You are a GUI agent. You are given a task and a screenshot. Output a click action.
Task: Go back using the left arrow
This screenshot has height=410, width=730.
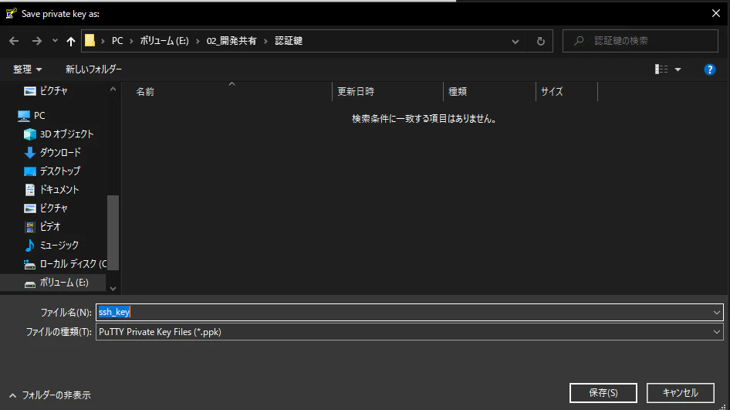tap(14, 41)
